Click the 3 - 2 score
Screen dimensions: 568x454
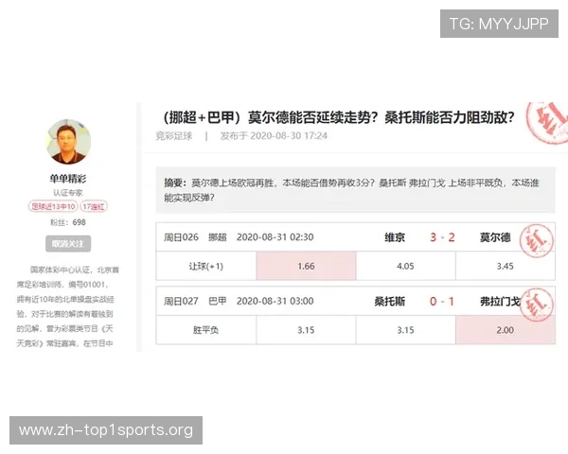(442, 237)
